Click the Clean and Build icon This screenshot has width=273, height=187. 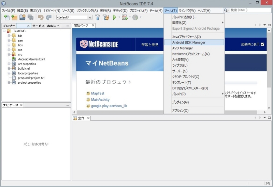point(106,17)
